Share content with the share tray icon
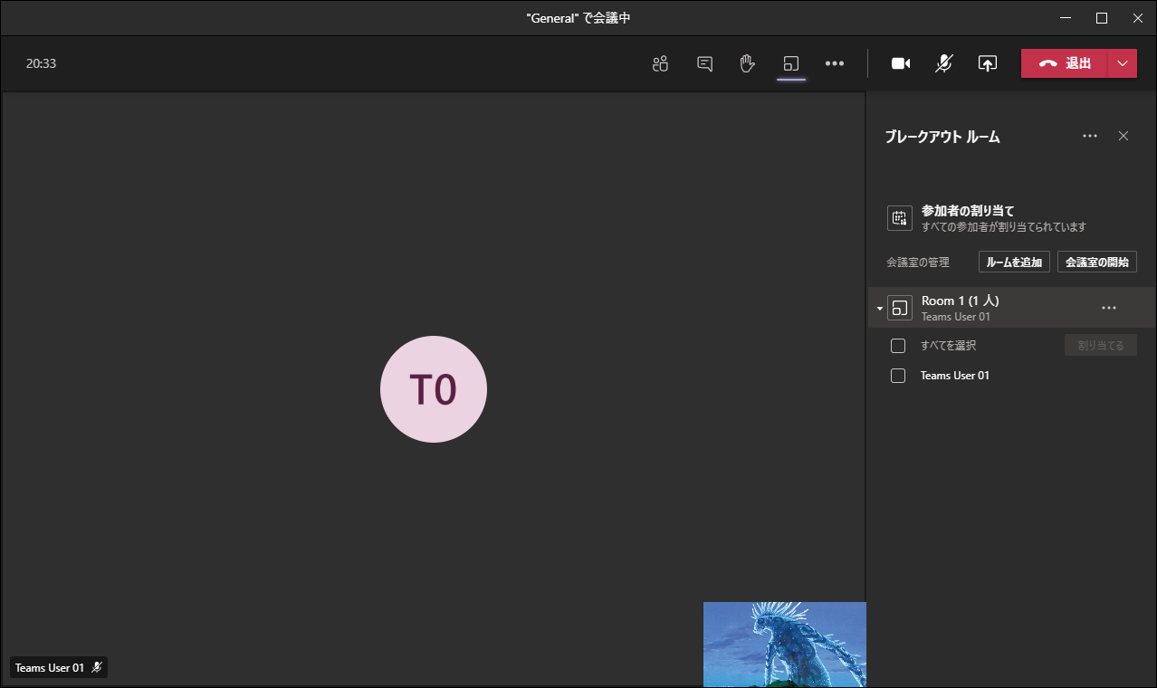1157x688 pixels. tap(988, 63)
